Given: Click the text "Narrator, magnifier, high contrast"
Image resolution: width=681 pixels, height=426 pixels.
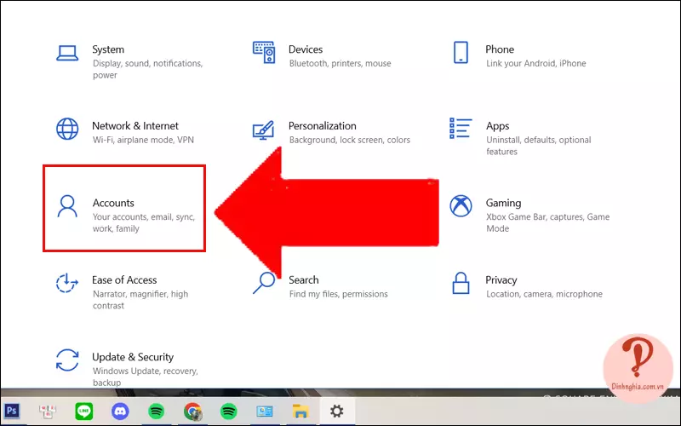Looking at the screenshot, I should tap(140, 300).
